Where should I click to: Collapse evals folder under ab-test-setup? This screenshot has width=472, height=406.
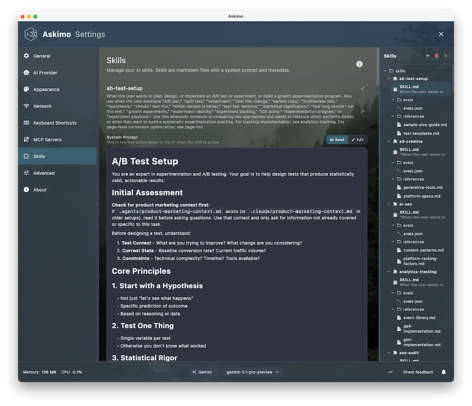(x=393, y=100)
